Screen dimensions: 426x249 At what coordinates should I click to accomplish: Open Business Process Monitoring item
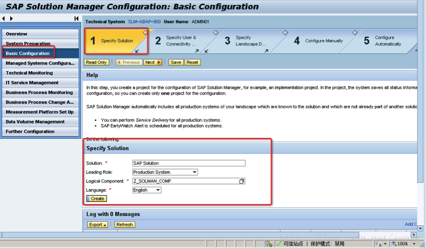point(40,92)
